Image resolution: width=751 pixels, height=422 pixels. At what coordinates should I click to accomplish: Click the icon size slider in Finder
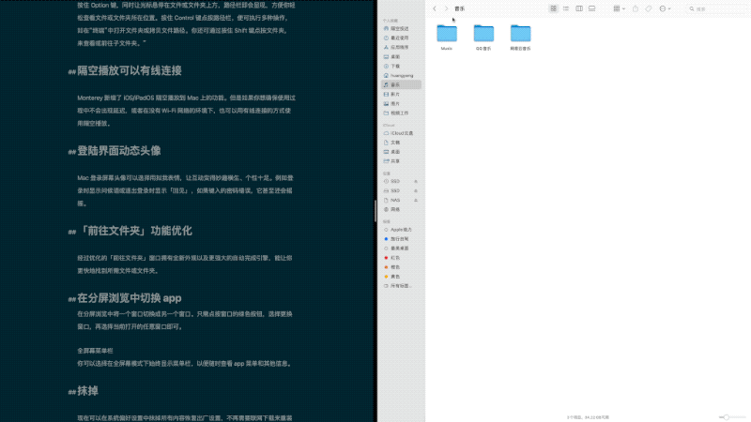732,417
